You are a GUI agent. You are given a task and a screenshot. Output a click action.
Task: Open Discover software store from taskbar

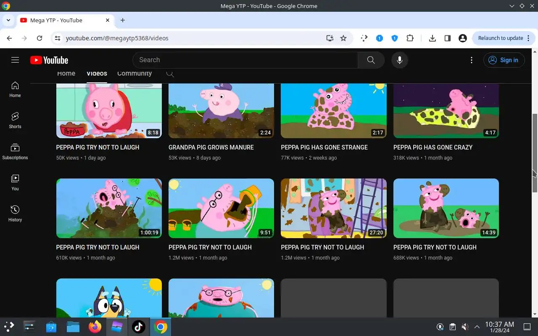click(x=51, y=326)
